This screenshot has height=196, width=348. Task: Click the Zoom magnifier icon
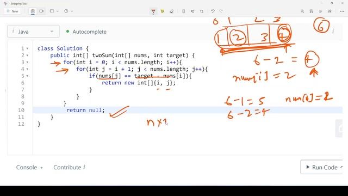point(302,11)
